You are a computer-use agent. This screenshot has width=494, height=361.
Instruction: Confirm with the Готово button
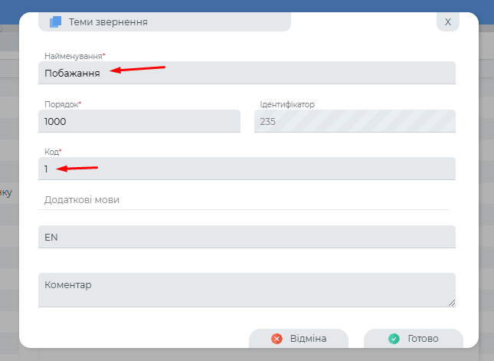[x=413, y=339]
